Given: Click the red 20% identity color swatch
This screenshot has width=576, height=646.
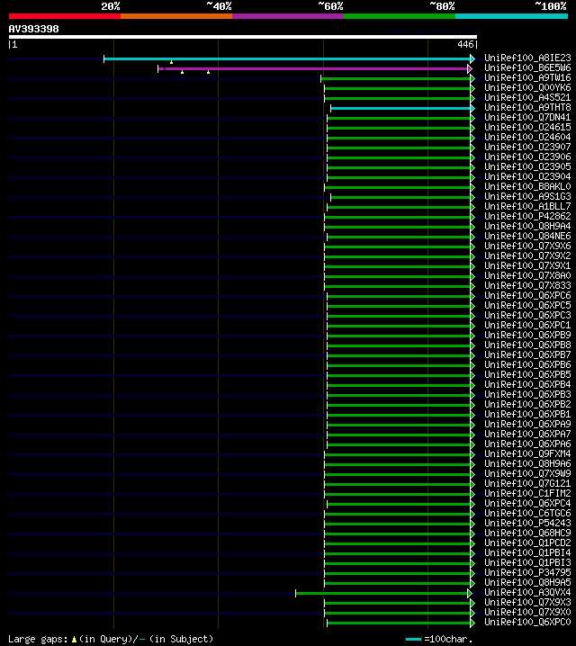Looking at the screenshot, I should tap(65, 16).
